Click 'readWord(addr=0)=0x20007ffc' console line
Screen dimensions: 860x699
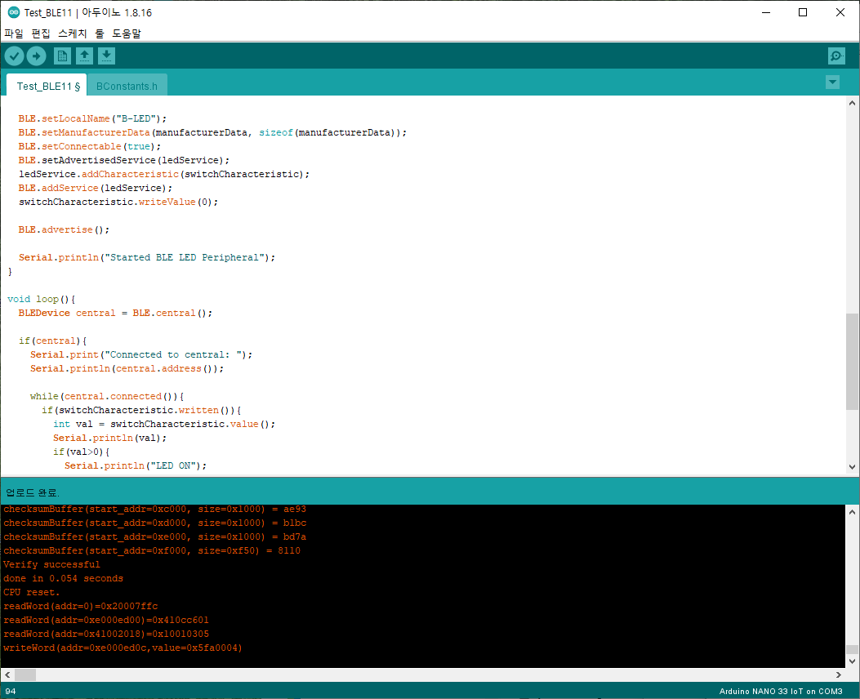click(x=81, y=607)
